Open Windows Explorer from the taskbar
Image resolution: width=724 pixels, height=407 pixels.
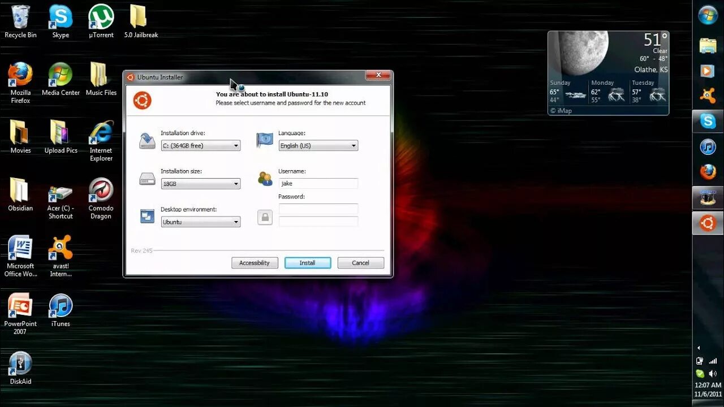pyautogui.click(x=708, y=46)
